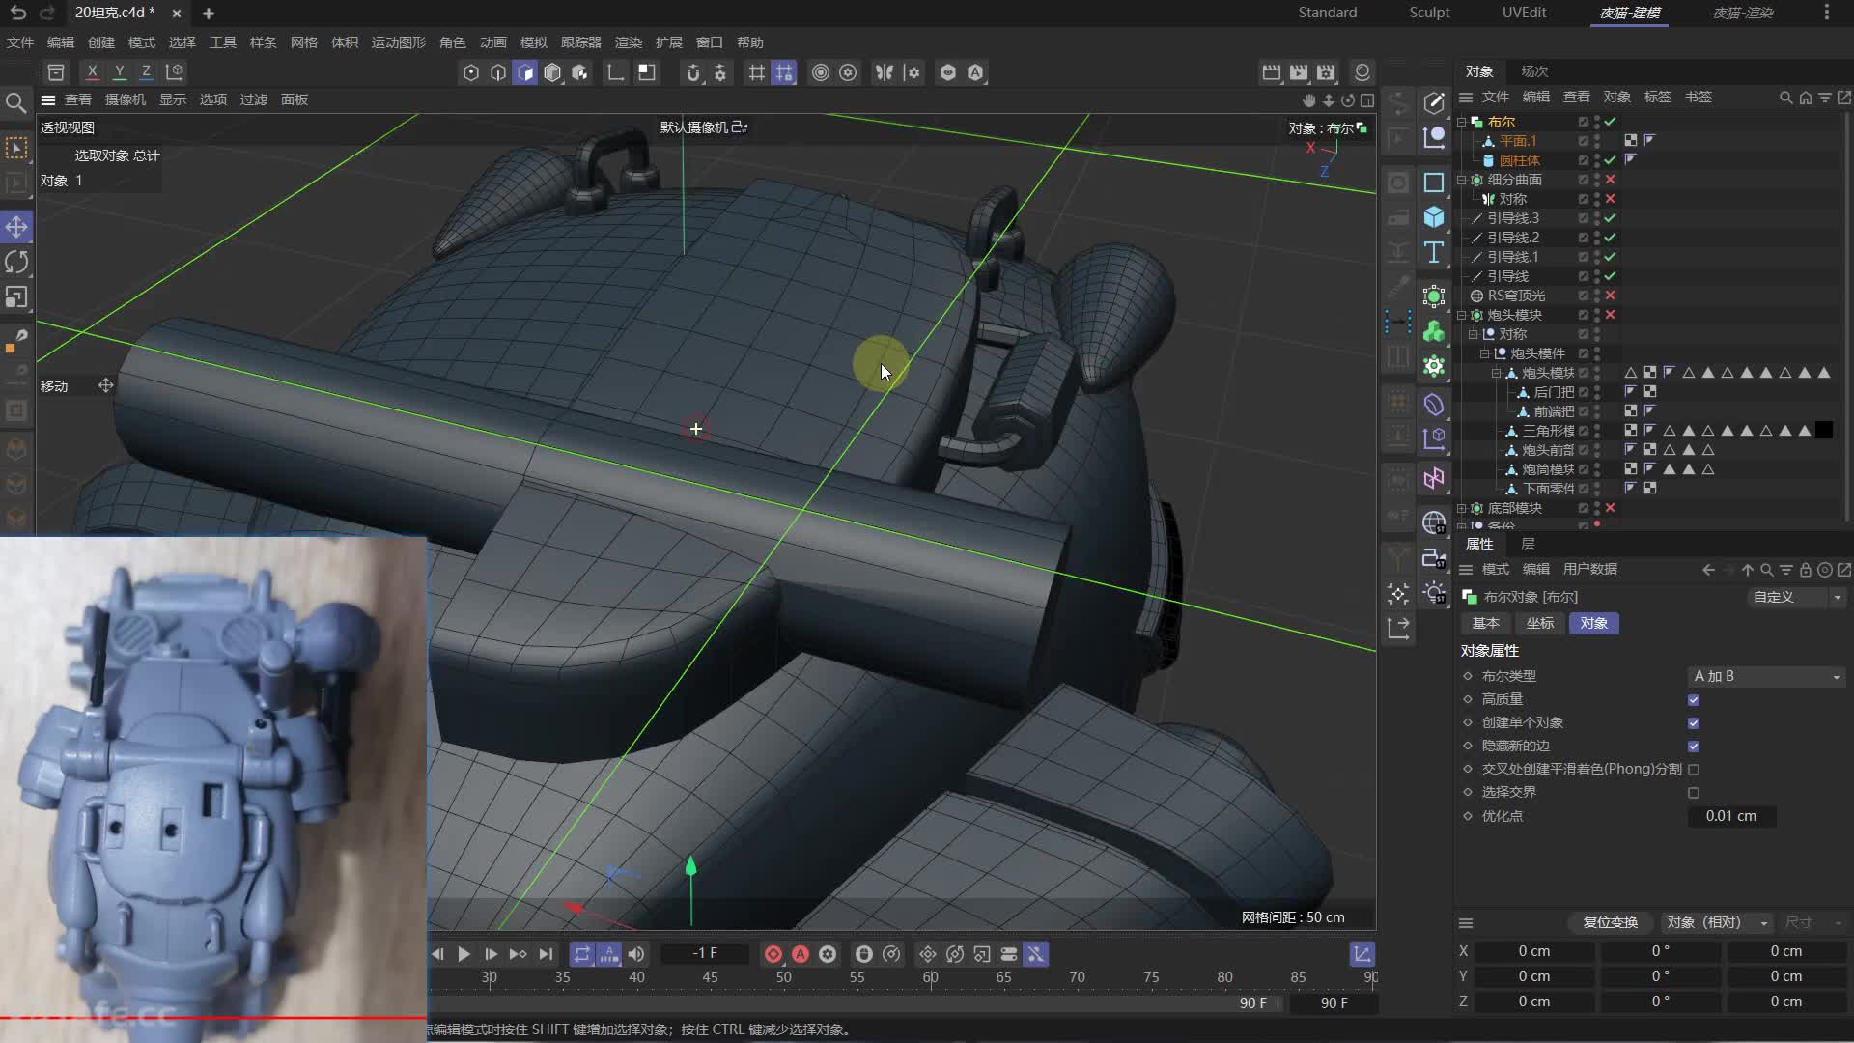Go to end of timeline button
Viewport: 1854px width, 1043px height.
coord(546,954)
